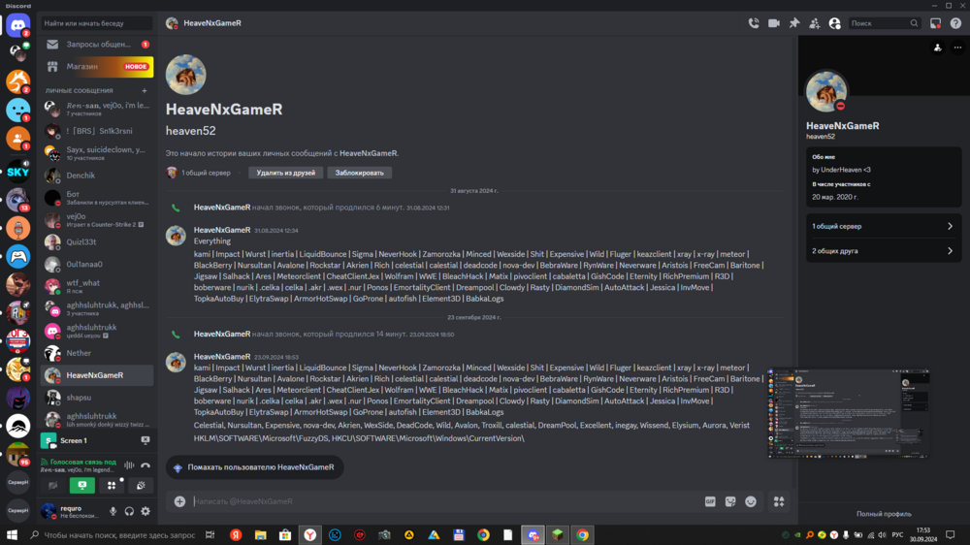Expand '2 общих друга' in profile panel
This screenshot has height=545, width=970.
pyautogui.click(x=884, y=251)
